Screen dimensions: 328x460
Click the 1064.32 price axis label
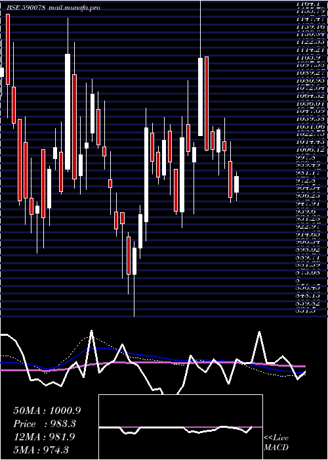pyautogui.click(x=310, y=96)
